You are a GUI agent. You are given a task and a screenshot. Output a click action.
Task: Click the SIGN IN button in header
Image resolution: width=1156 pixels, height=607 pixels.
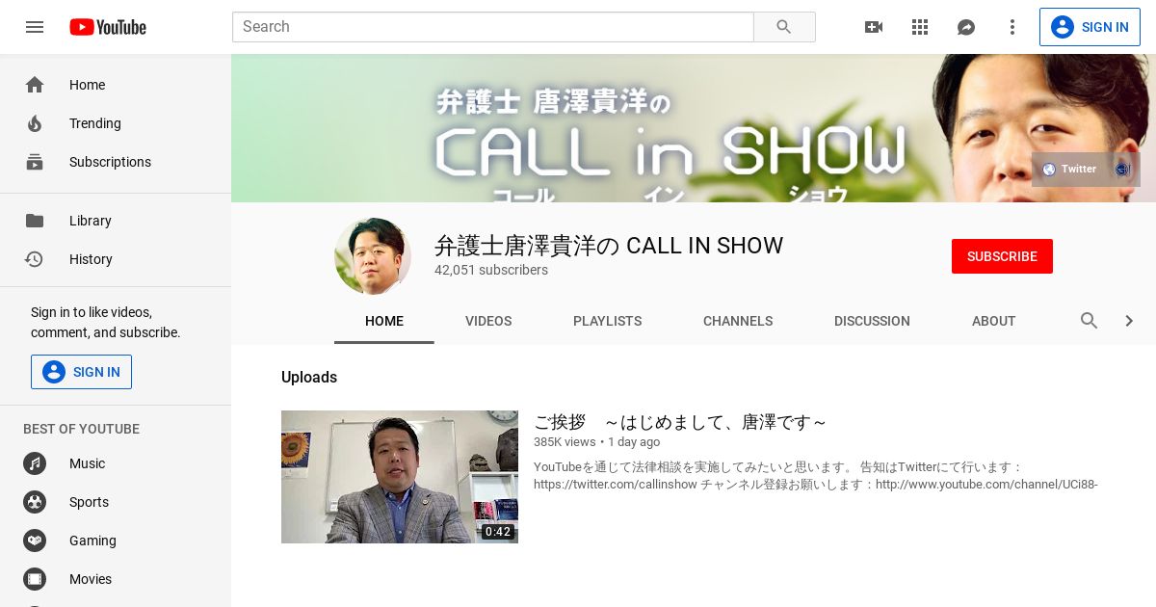(x=1090, y=27)
